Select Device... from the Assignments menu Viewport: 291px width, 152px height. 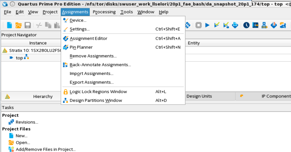pos(78,21)
